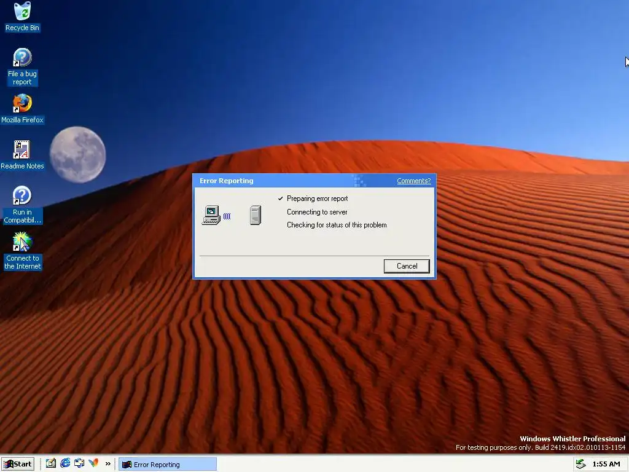Screen dimensions: 629x472
Task: Click the Error Reporting dialog title bar
Action: click(314, 181)
